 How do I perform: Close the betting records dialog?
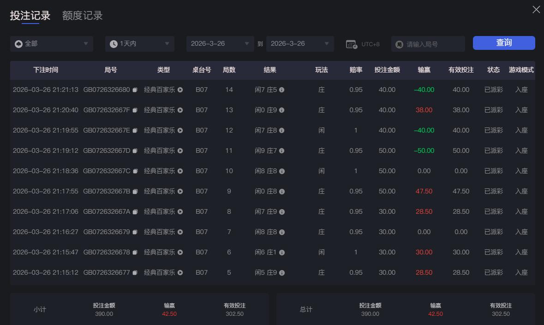tap(536, 9)
